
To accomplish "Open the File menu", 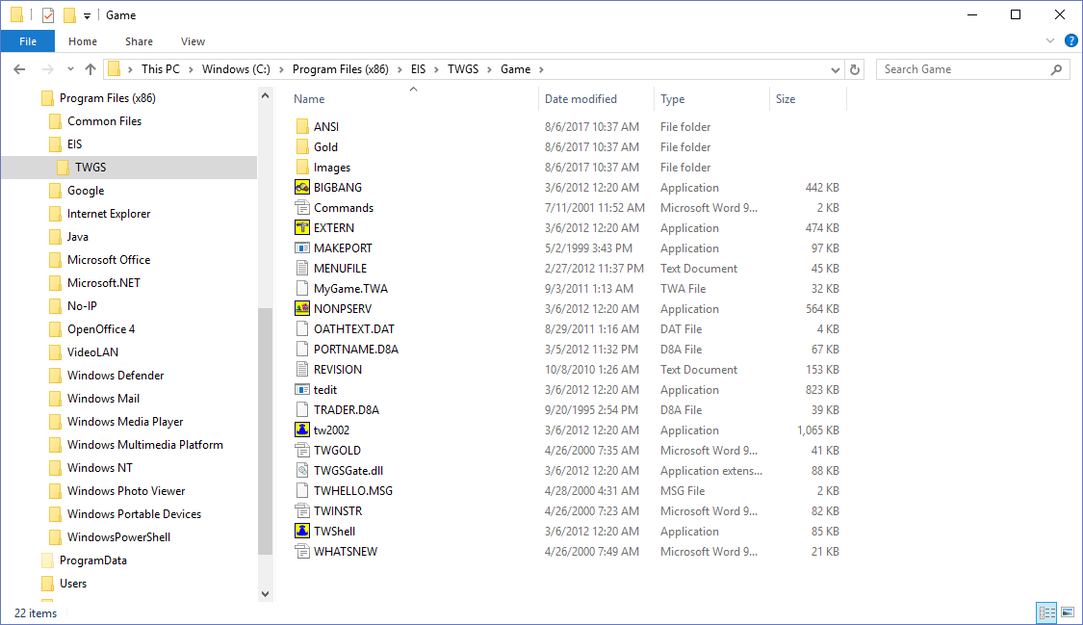I will pos(28,41).
